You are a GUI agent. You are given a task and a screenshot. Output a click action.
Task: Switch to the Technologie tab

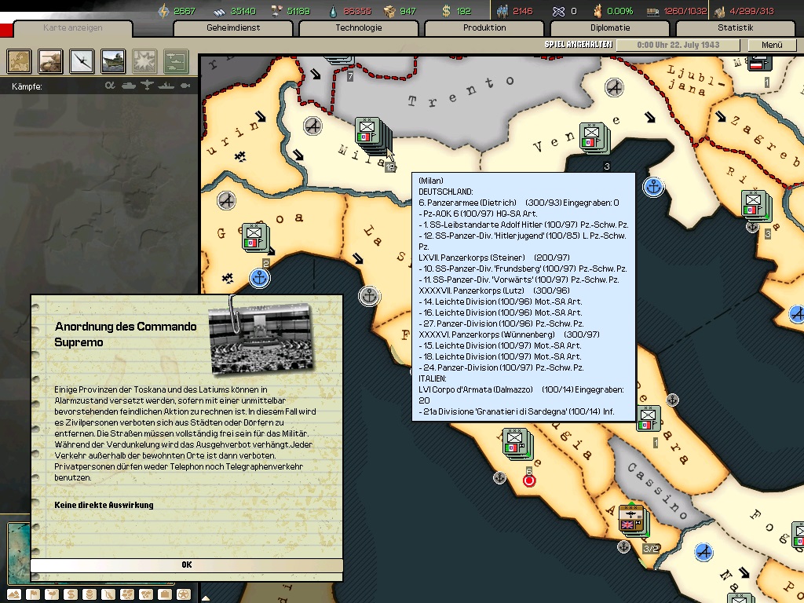point(358,28)
